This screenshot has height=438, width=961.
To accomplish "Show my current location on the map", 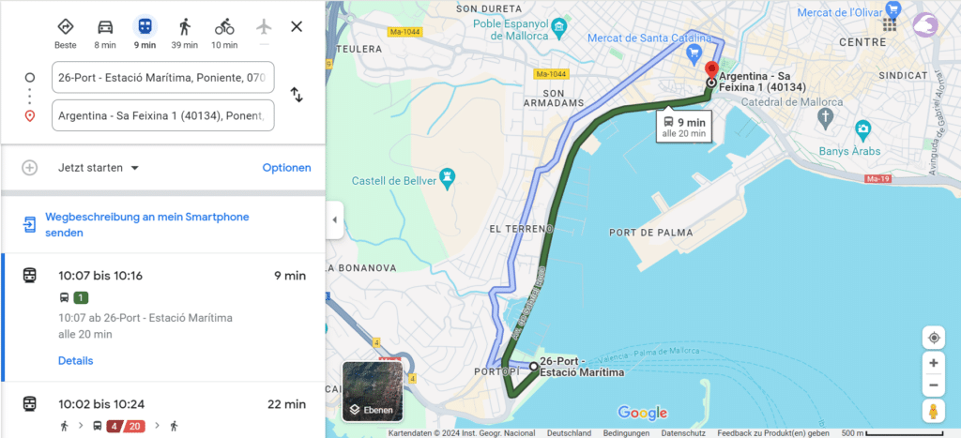I will [x=934, y=339].
